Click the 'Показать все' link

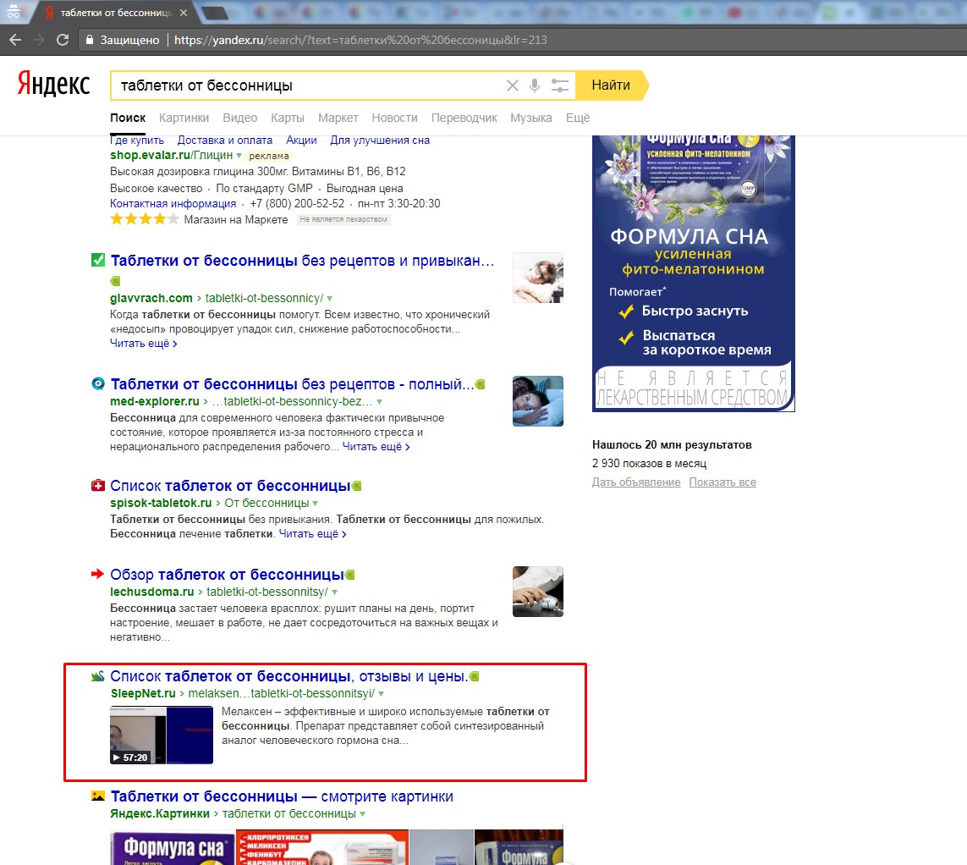[723, 482]
